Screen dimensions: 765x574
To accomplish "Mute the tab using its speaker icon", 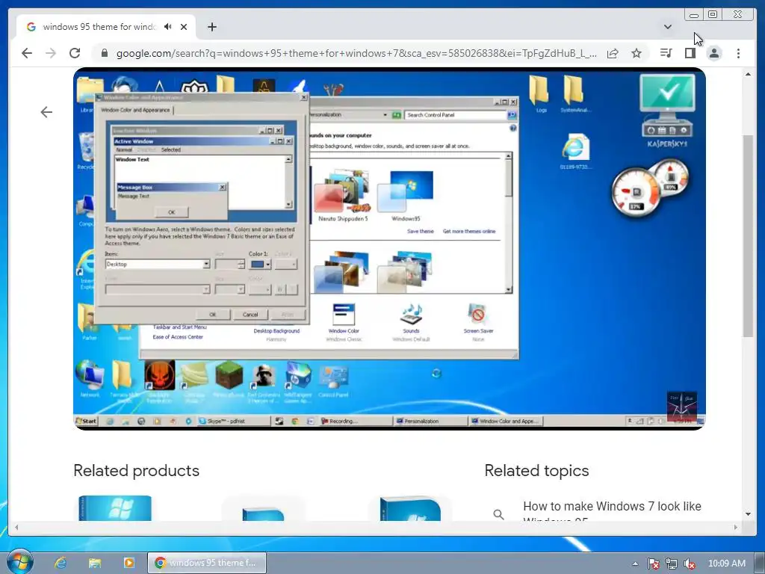I will tap(168, 27).
